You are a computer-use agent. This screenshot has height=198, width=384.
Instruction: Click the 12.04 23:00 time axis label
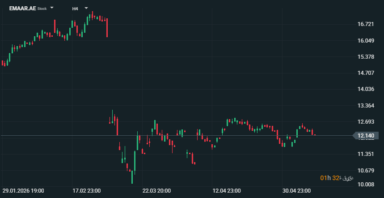pyautogui.click(x=227, y=191)
